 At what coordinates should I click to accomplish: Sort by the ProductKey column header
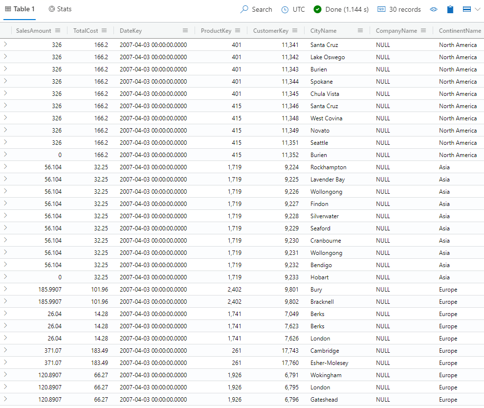(216, 31)
